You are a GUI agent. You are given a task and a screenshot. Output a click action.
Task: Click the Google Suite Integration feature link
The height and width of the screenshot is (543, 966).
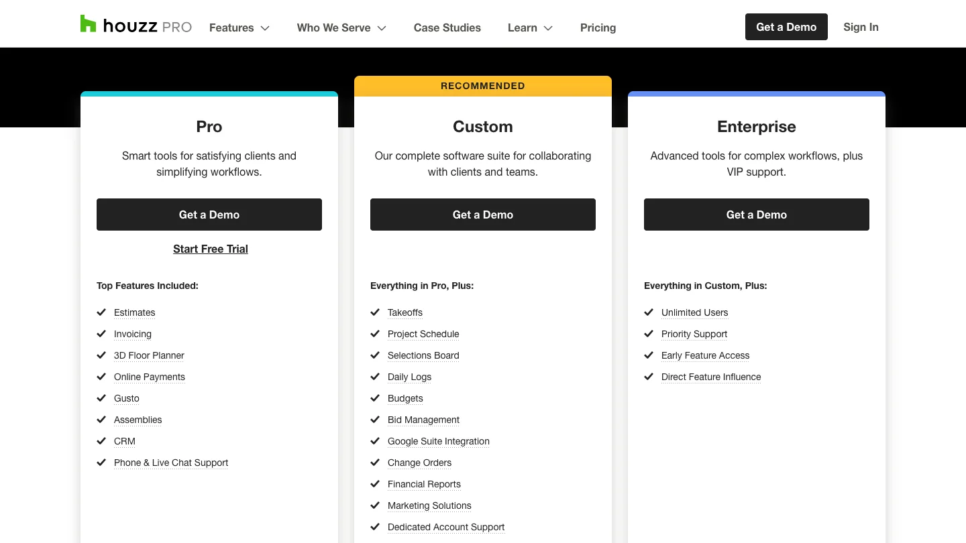(439, 441)
